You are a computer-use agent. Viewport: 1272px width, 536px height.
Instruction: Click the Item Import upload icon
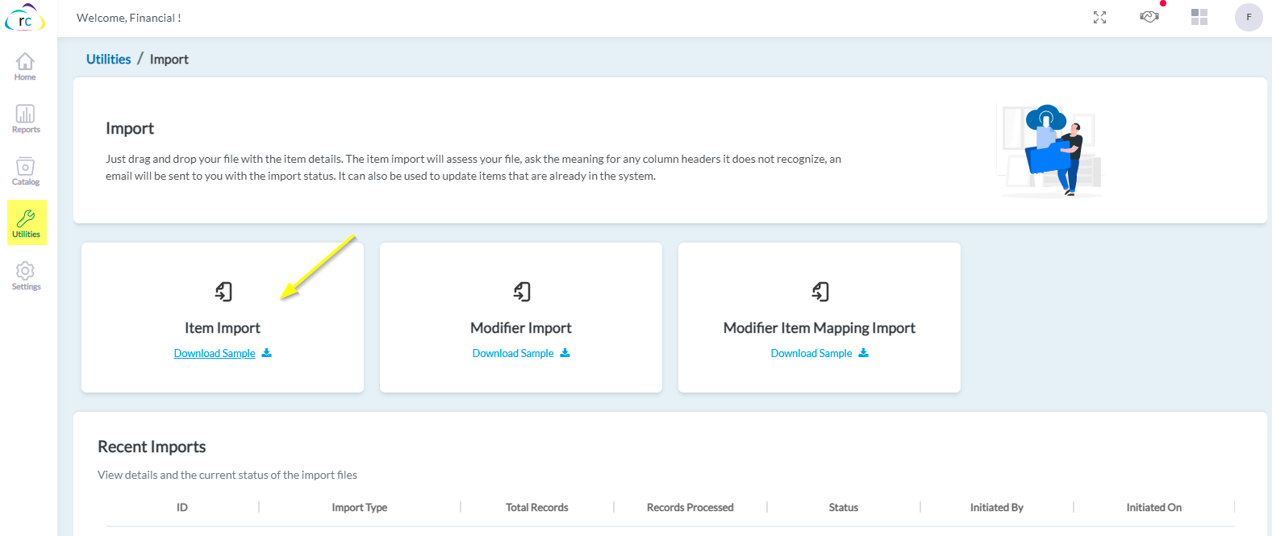(223, 291)
